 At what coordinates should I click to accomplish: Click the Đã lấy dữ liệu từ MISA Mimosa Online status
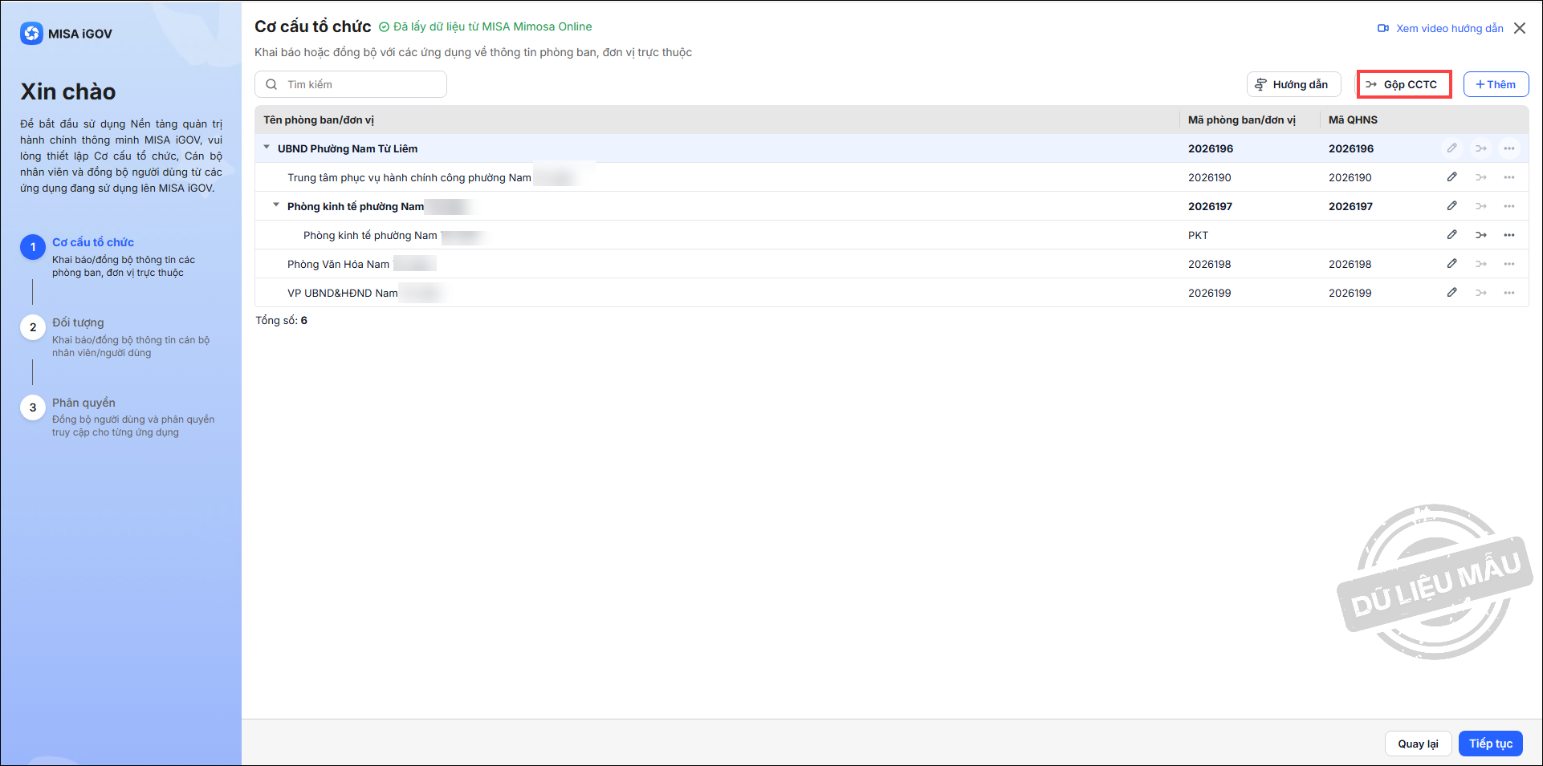(486, 26)
